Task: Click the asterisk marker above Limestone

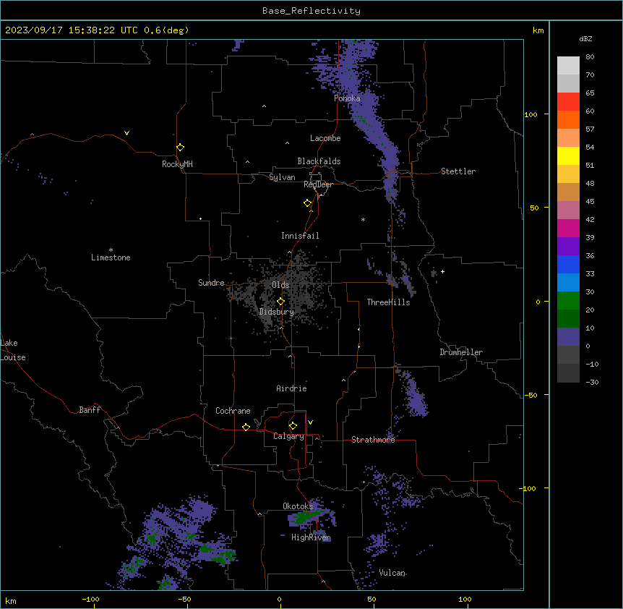Action: tap(111, 250)
